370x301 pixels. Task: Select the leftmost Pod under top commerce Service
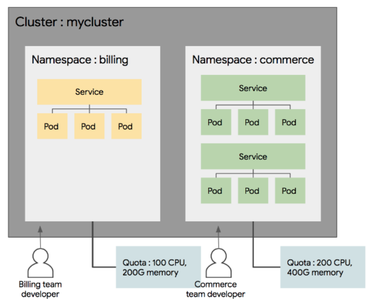[216, 122]
